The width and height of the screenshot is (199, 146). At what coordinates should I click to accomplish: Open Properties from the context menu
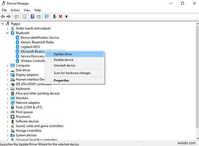point(75,81)
